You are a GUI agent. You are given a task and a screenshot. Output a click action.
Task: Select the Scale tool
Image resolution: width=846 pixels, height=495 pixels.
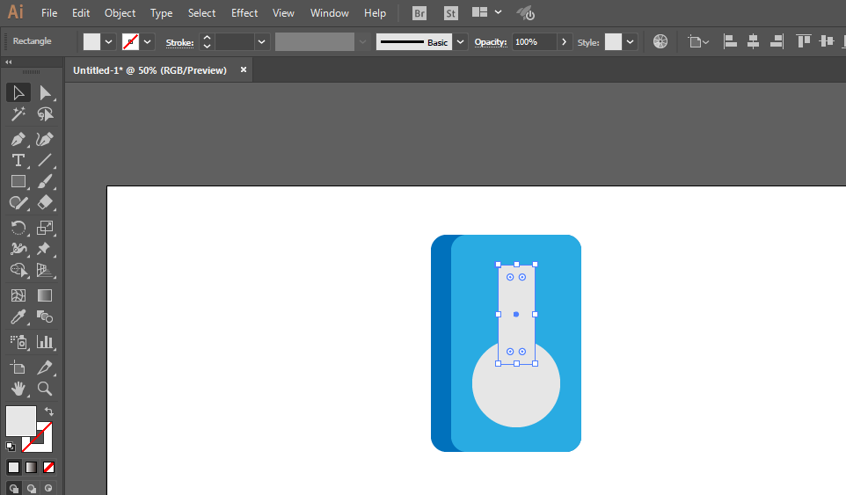[45, 228]
